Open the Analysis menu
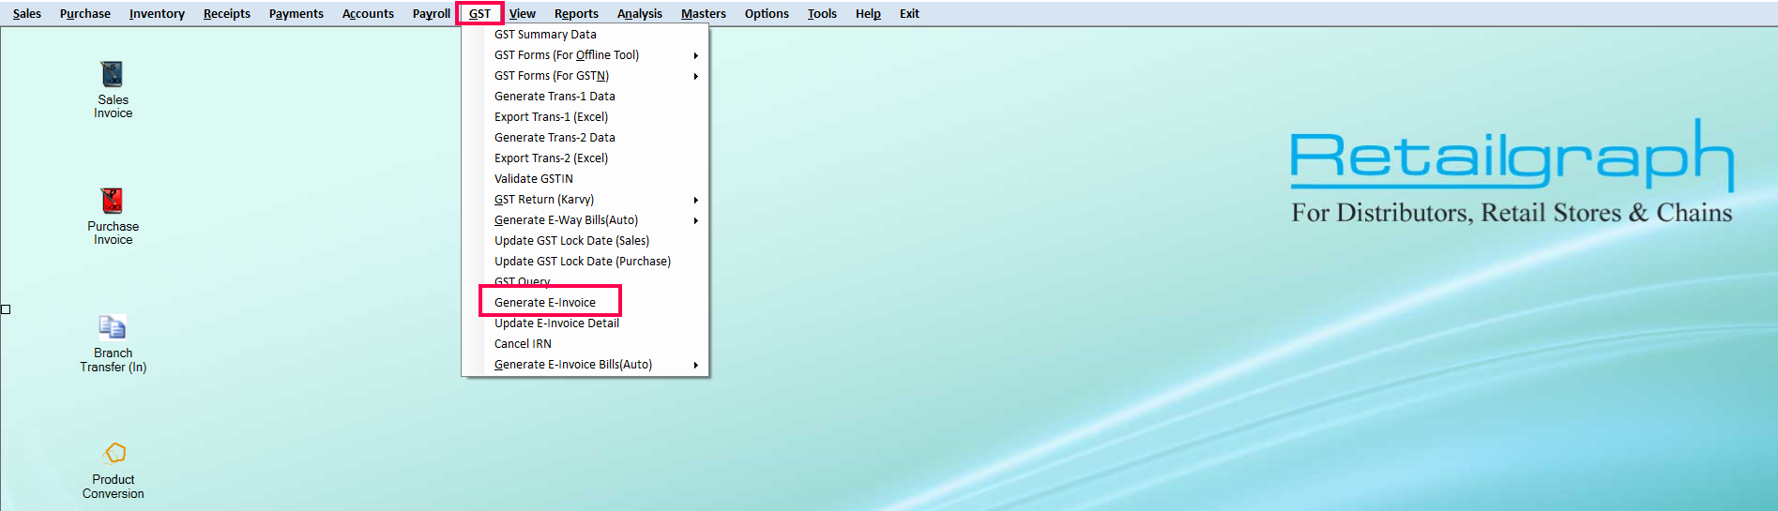 (640, 13)
